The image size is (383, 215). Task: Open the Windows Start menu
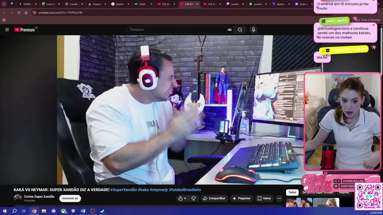4,211
